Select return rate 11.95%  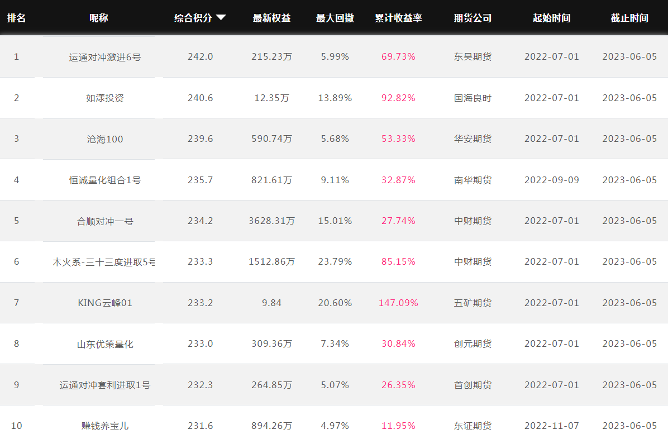click(398, 426)
